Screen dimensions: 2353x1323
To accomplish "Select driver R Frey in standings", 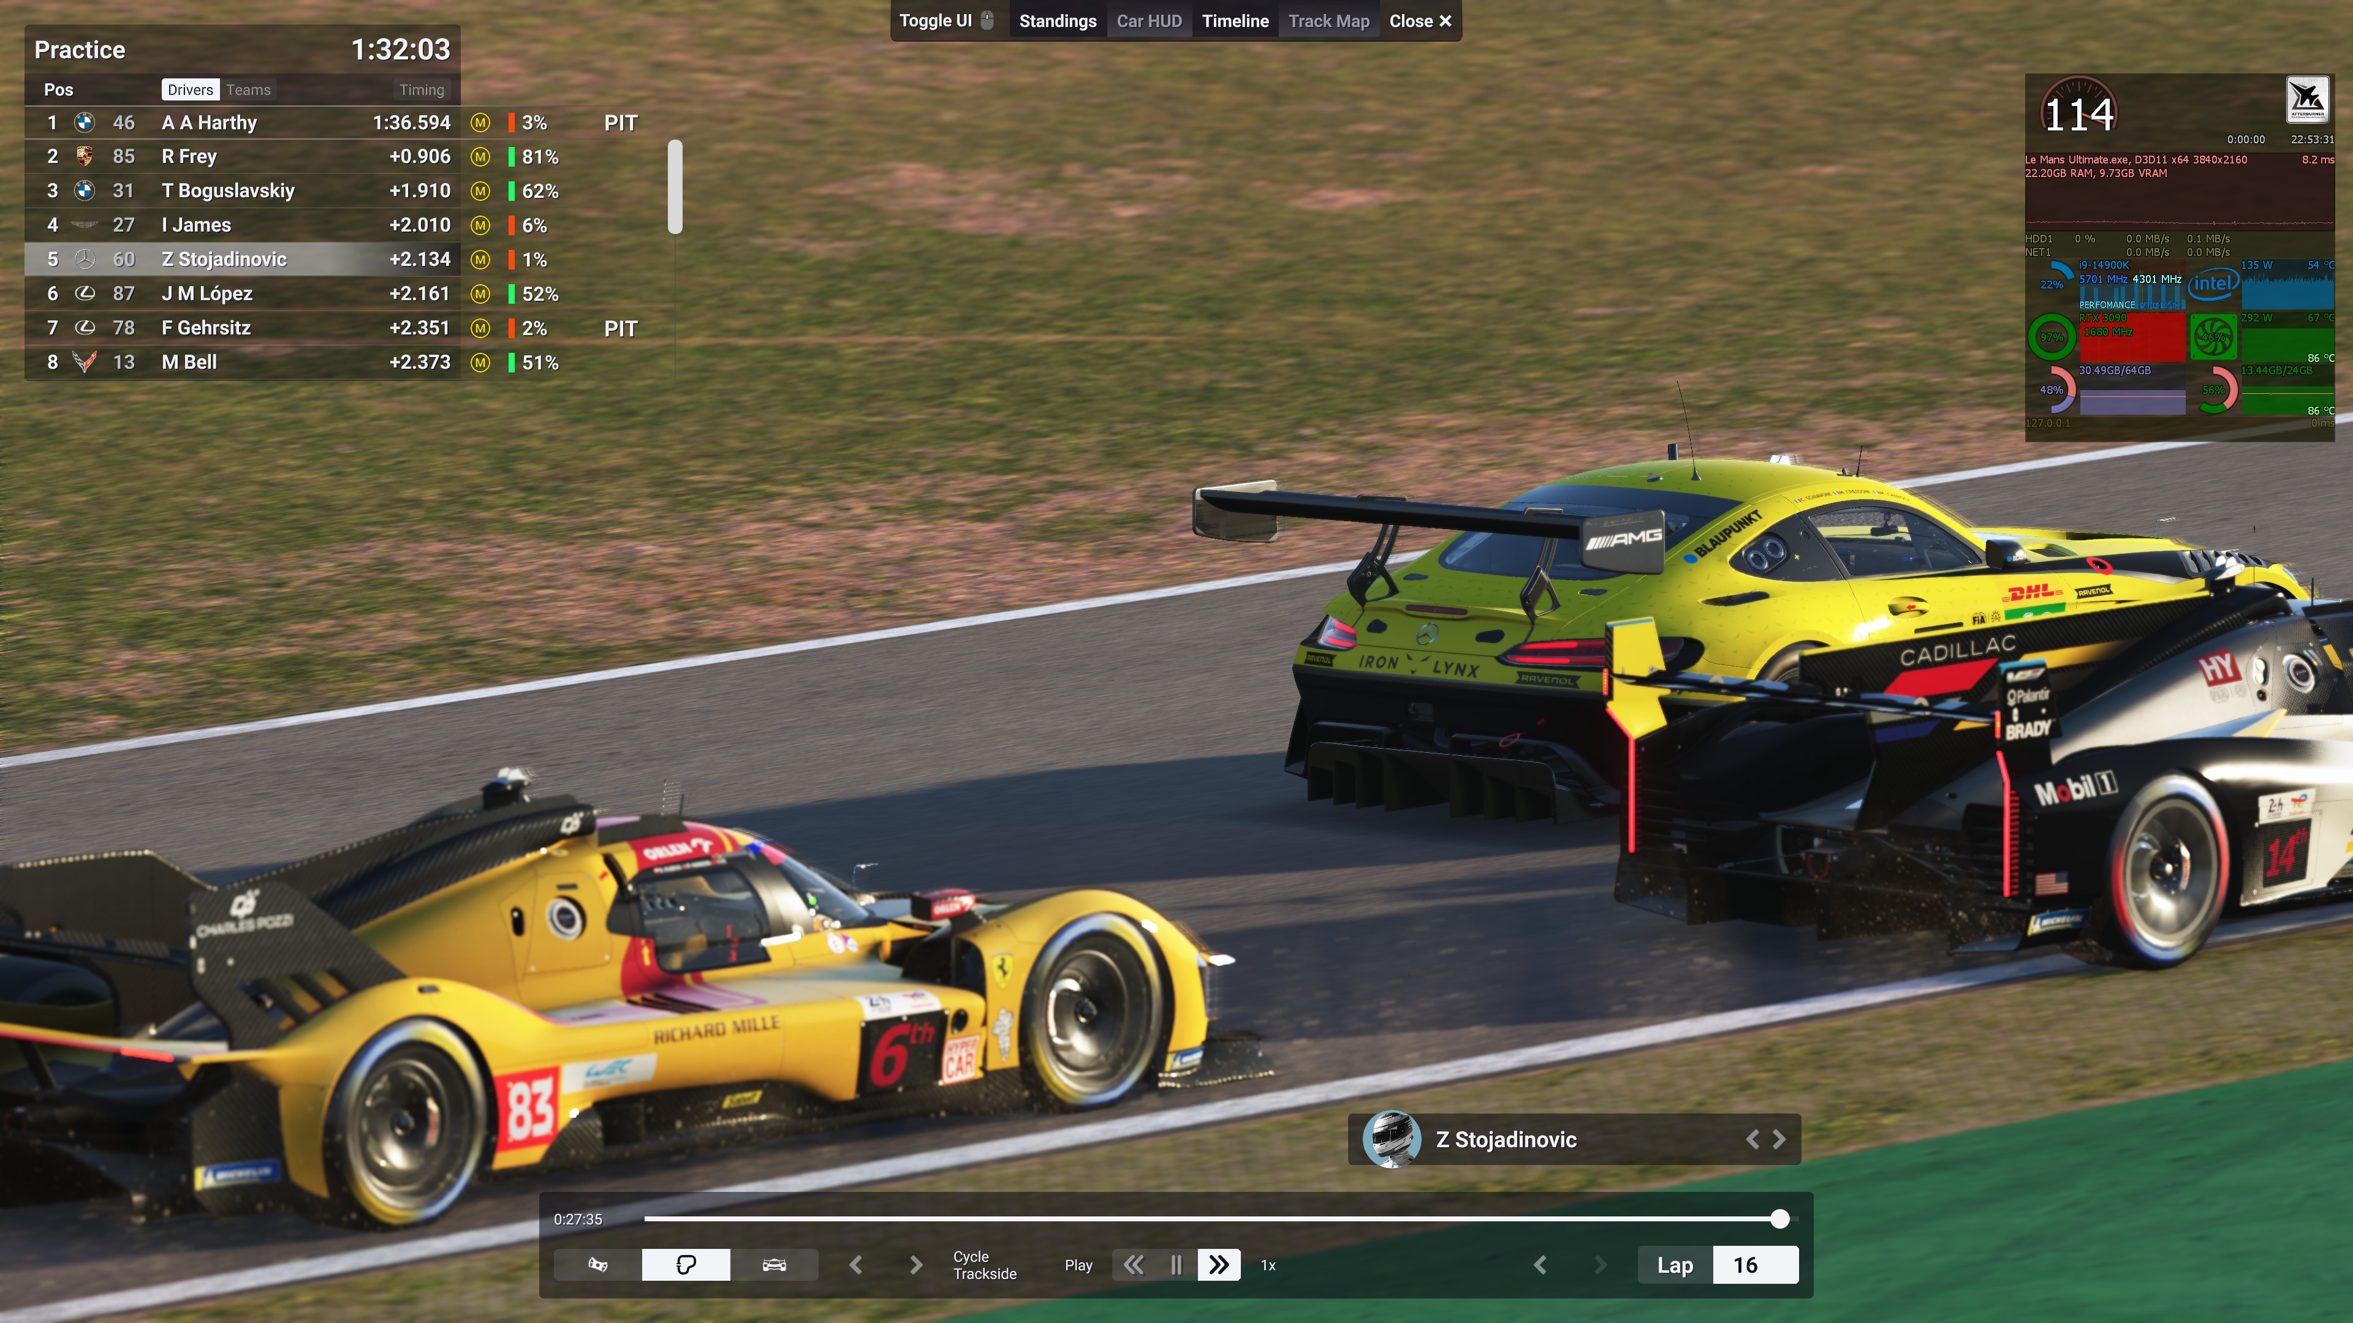I will click(x=189, y=156).
